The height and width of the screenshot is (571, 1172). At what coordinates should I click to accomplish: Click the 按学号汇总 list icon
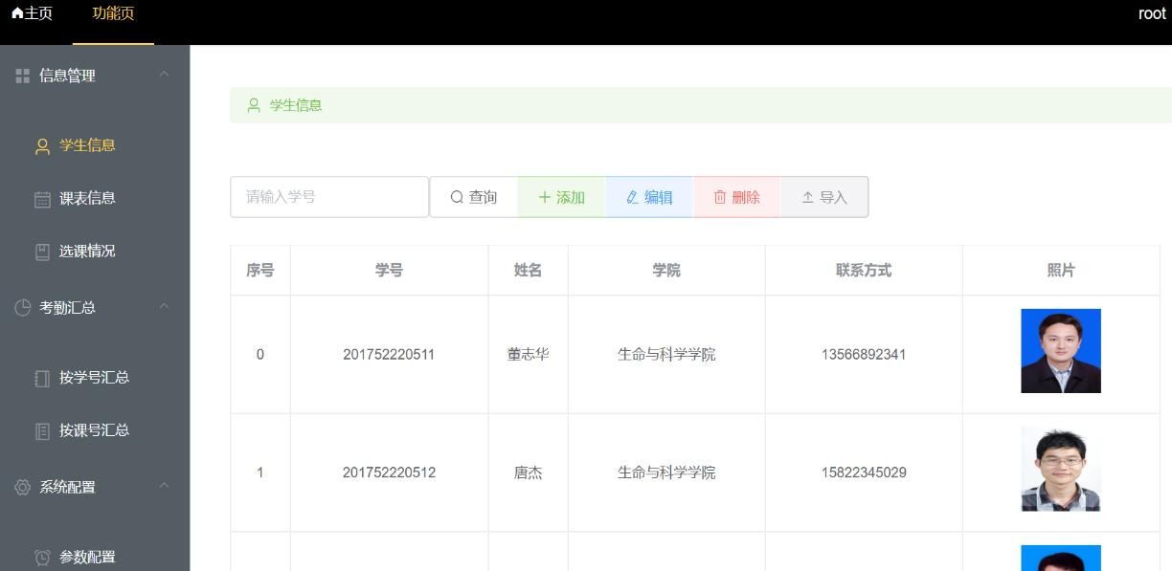[42, 378]
